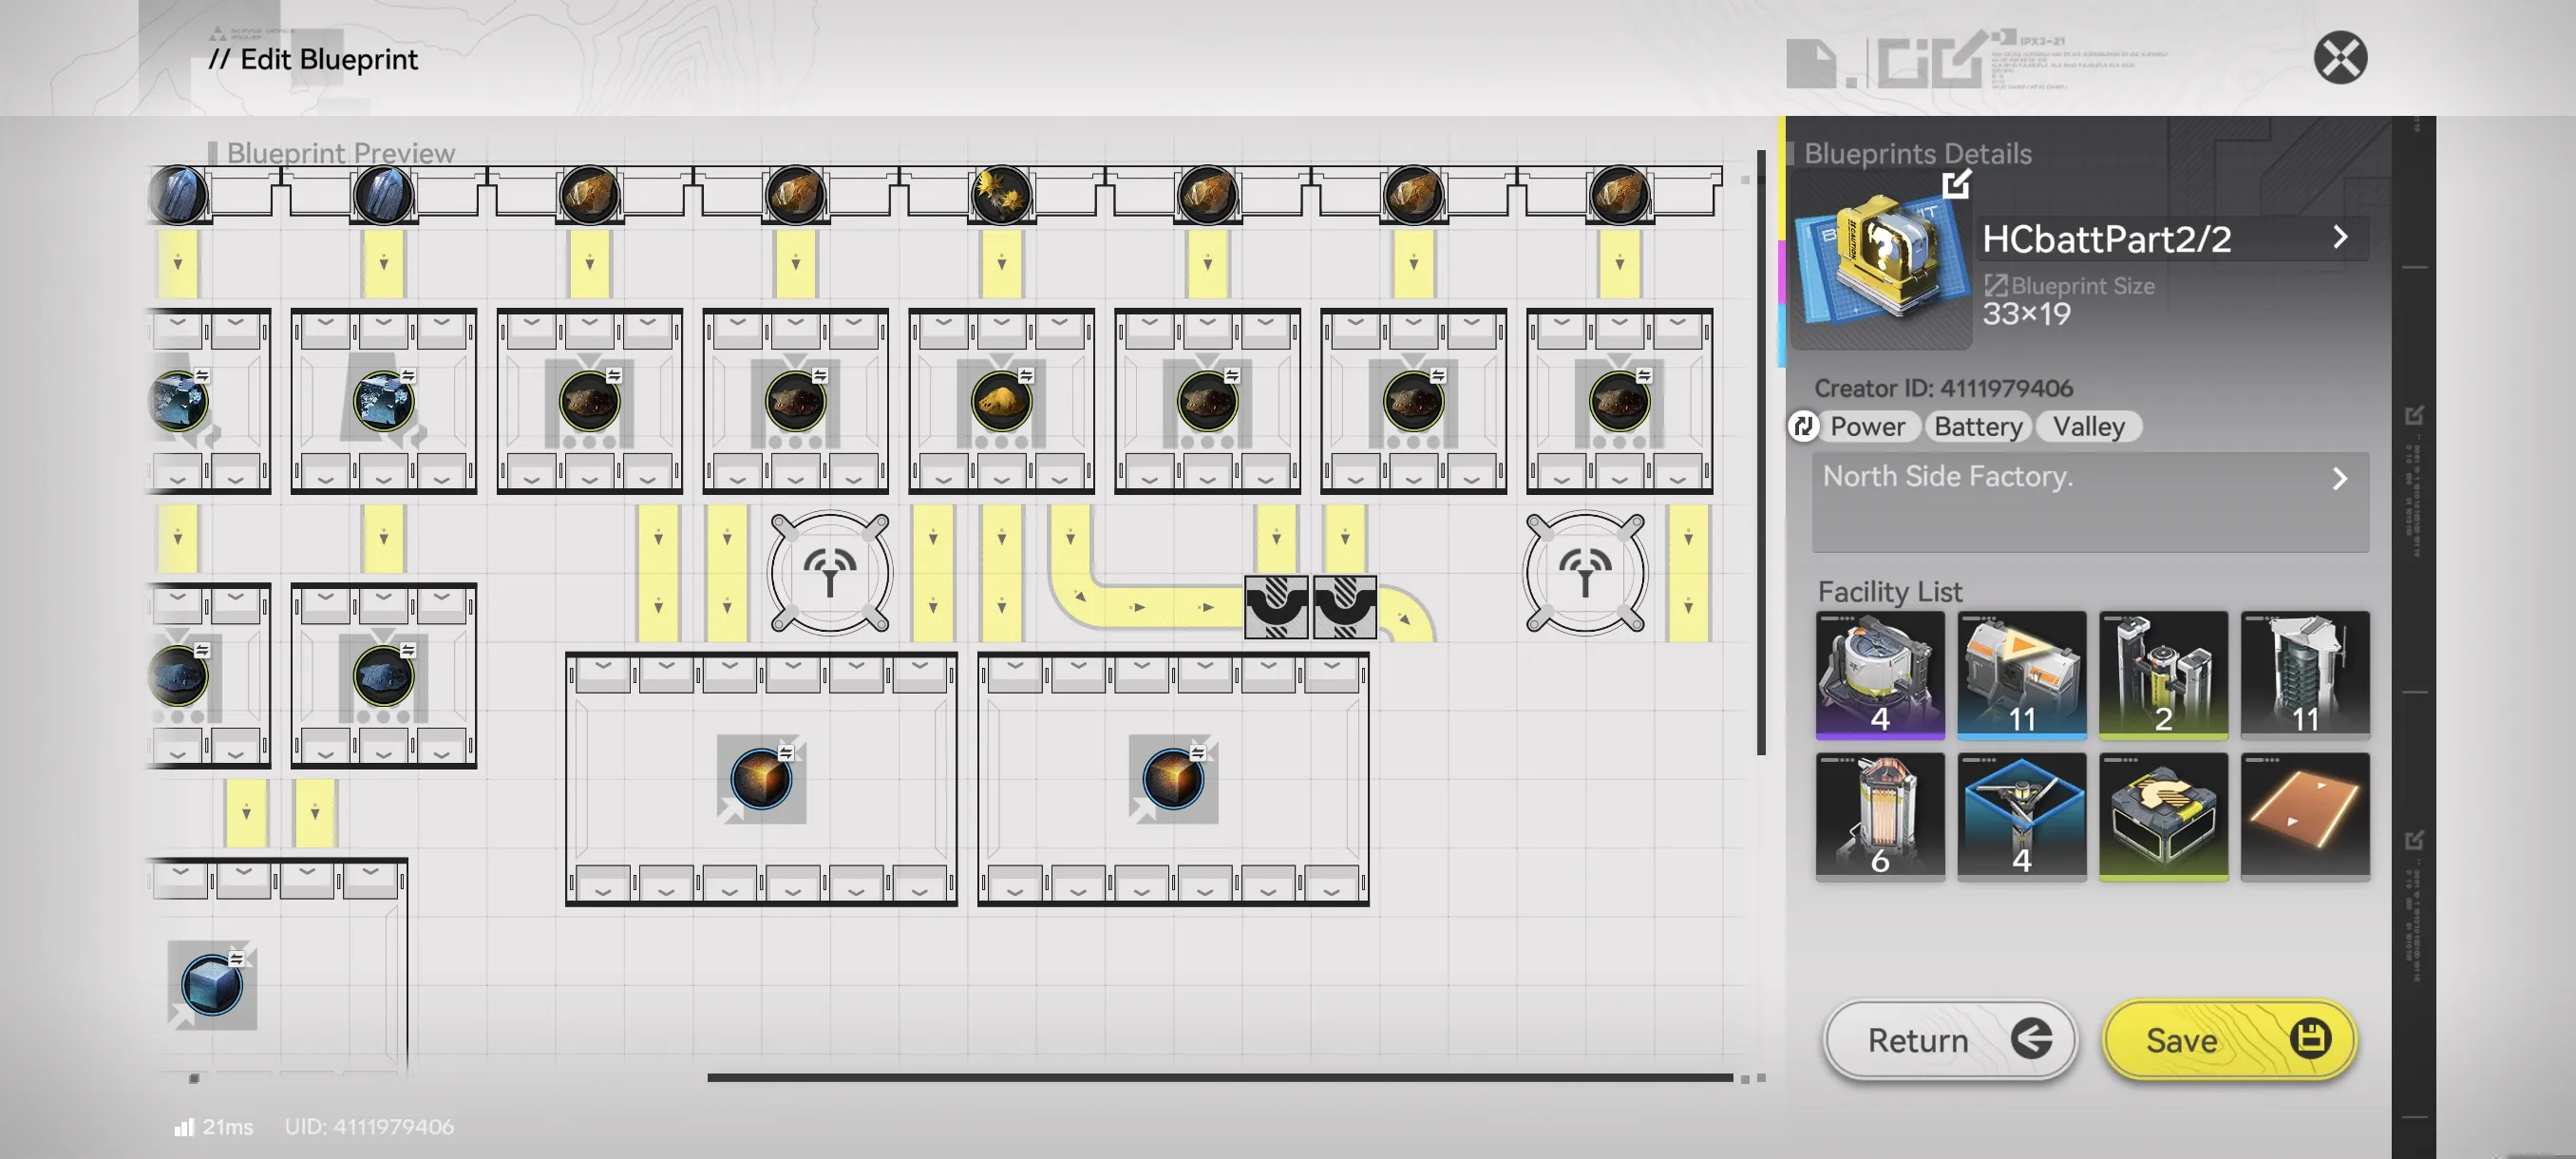Image resolution: width=2576 pixels, height=1159 pixels.
Task: Click the blueprint thumbnail edit icon
Action: 1956,184
